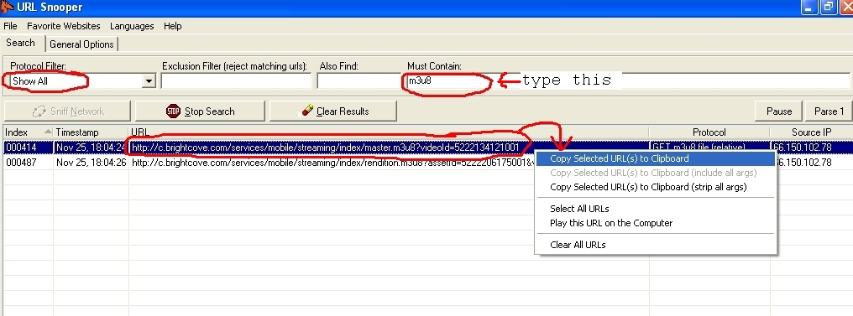Expand the Protocol Filter dropdown arrow
The height and width of the screenshot is (316, 853).
pos(149,81)
